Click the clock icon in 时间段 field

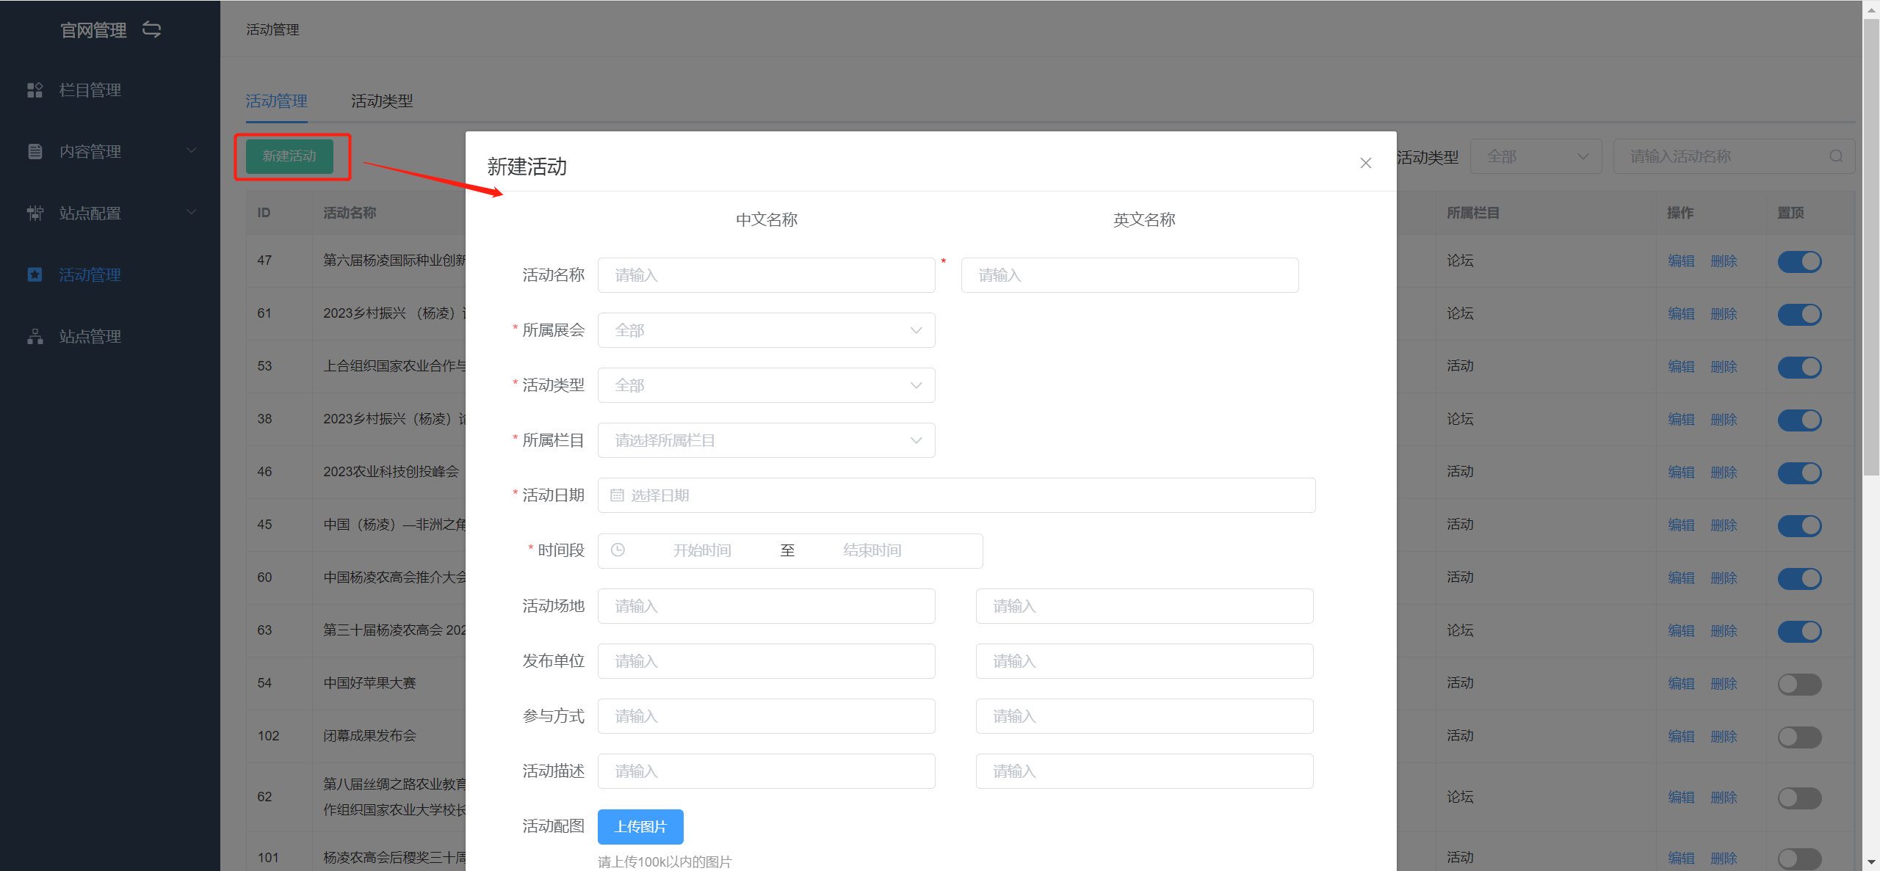pyautogui.click(x=618, y=550)
